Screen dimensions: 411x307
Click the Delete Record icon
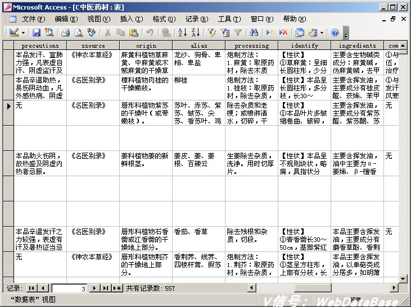tap(283, 33)
